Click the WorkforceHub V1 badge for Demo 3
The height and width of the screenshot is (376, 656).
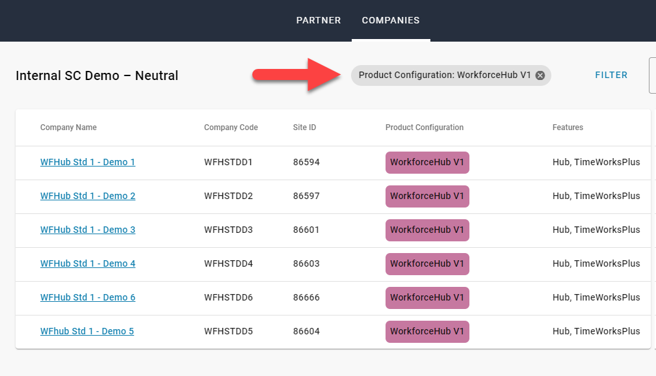(x=427, y=230)
